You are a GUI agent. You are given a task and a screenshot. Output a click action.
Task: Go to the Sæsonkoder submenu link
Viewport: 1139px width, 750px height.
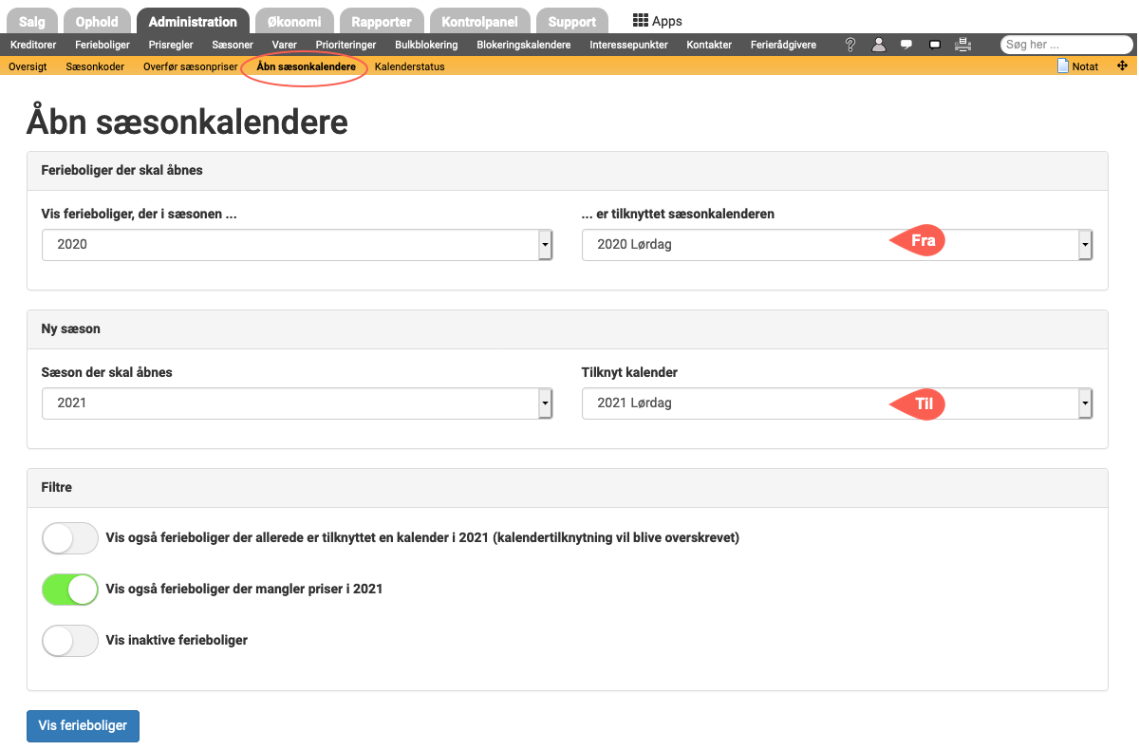[95, 66]
